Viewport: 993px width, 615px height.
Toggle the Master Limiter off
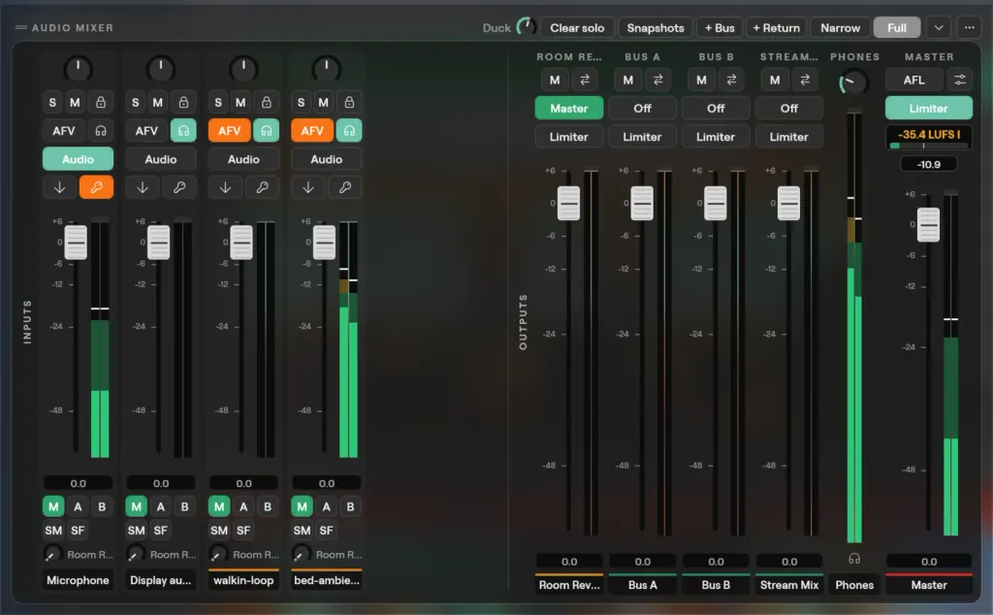[x=928, y=109]
